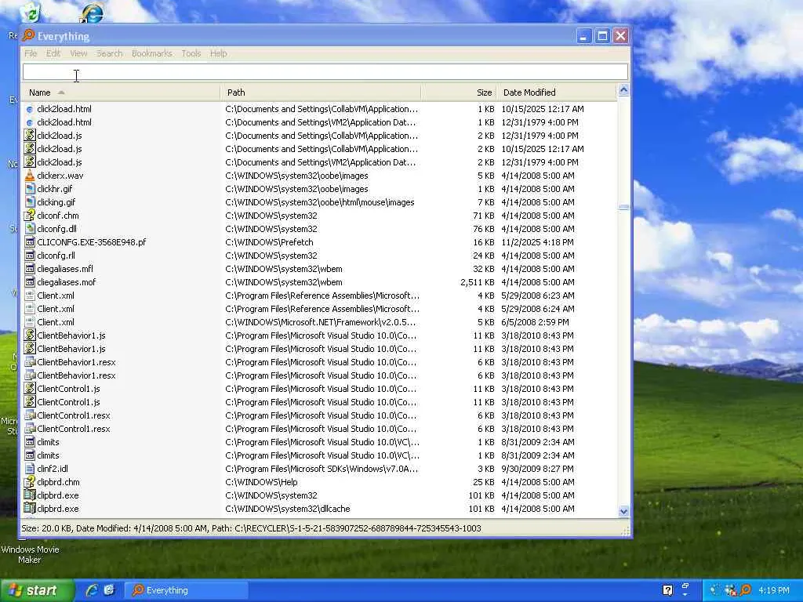Select clipbrd.chm in the results

point(58,482)
